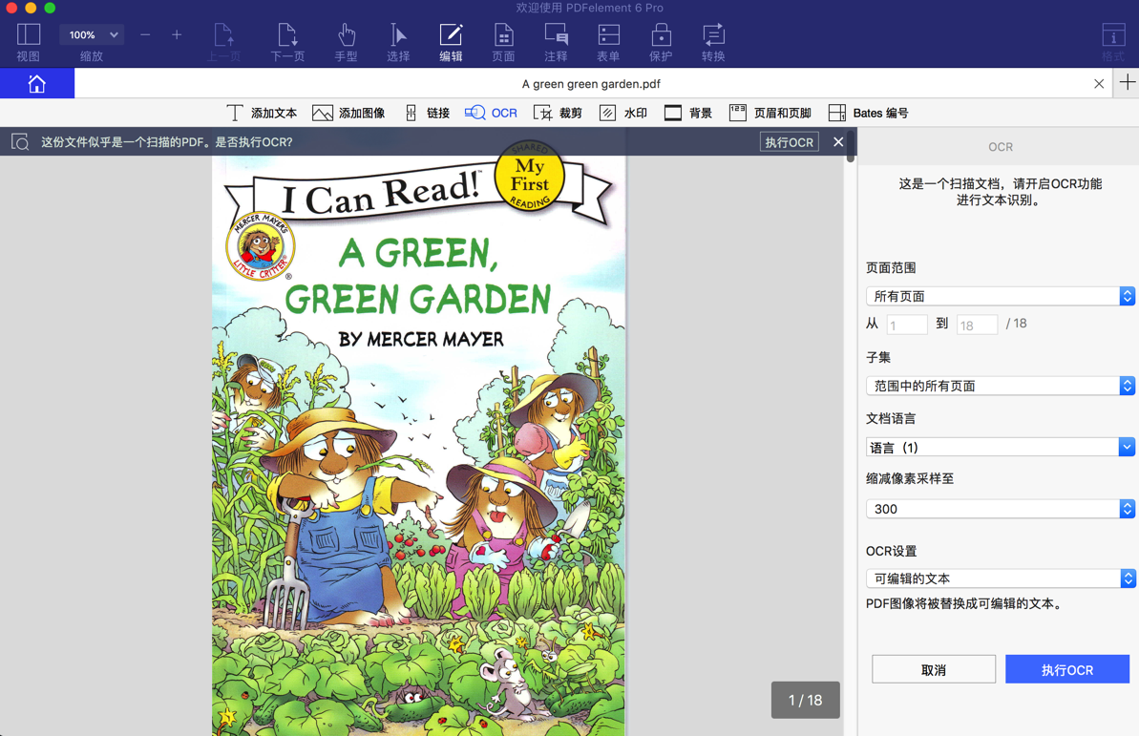Choose the 添加文本 add text tool

(x=262, y=113)
